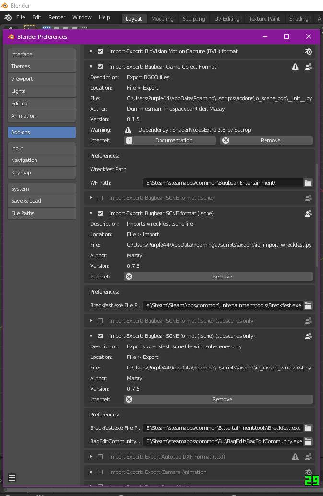This screenshot has height=496, width=323.
Task: Enable the unchecked Bugbear SCNE format add-on
Action: pos(100,198)
